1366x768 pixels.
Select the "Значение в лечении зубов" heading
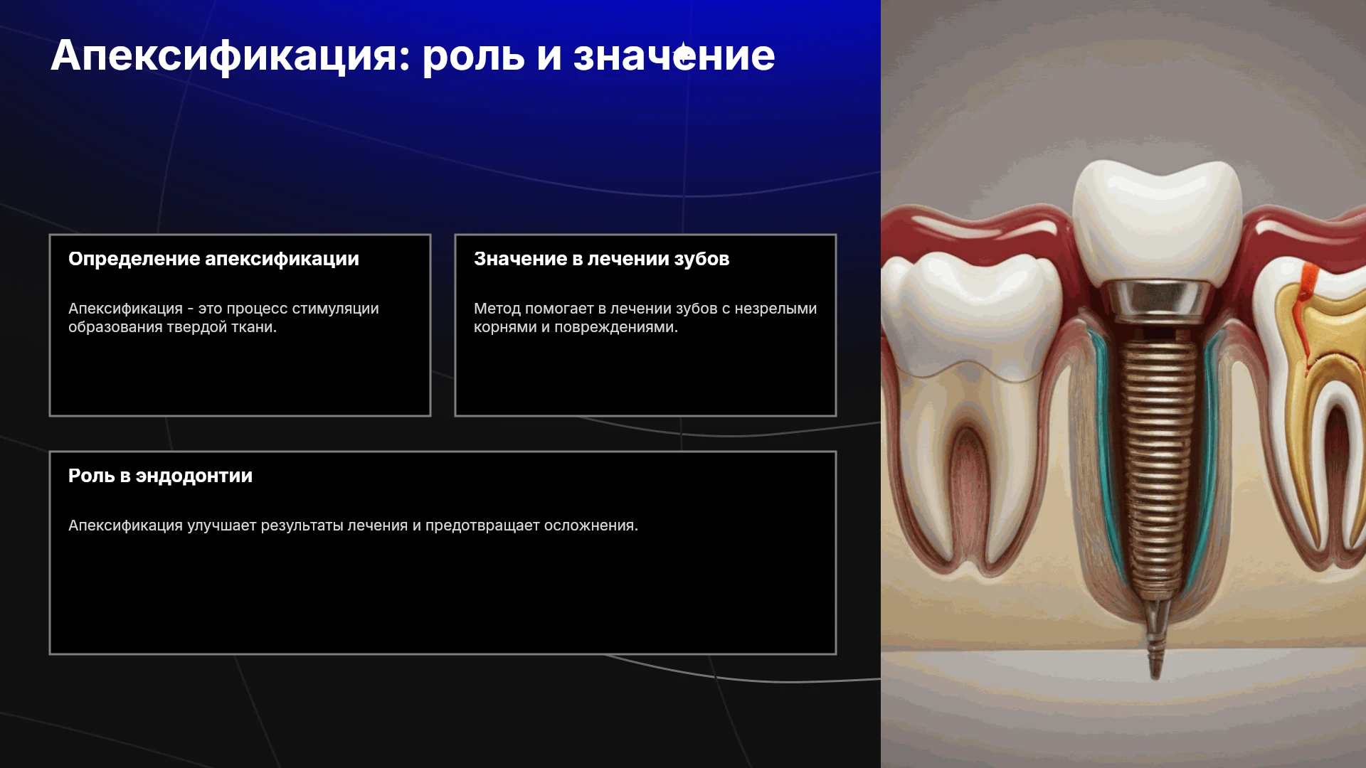pyautogui.click(x=602, y=259)
